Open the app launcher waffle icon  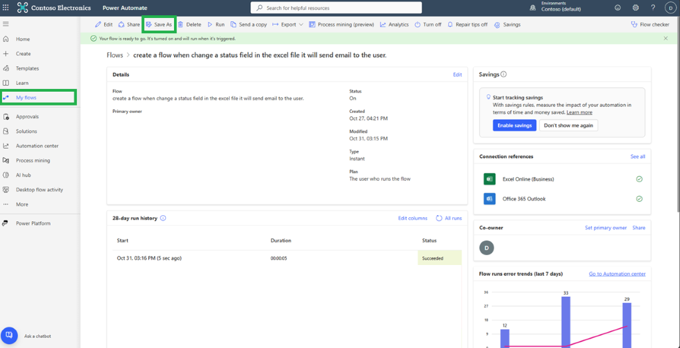click(x=5, y=8)
